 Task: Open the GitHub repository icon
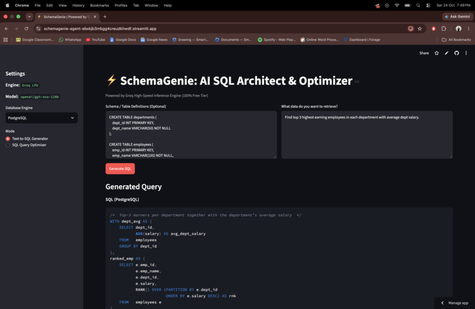click(x=457, y=53)
